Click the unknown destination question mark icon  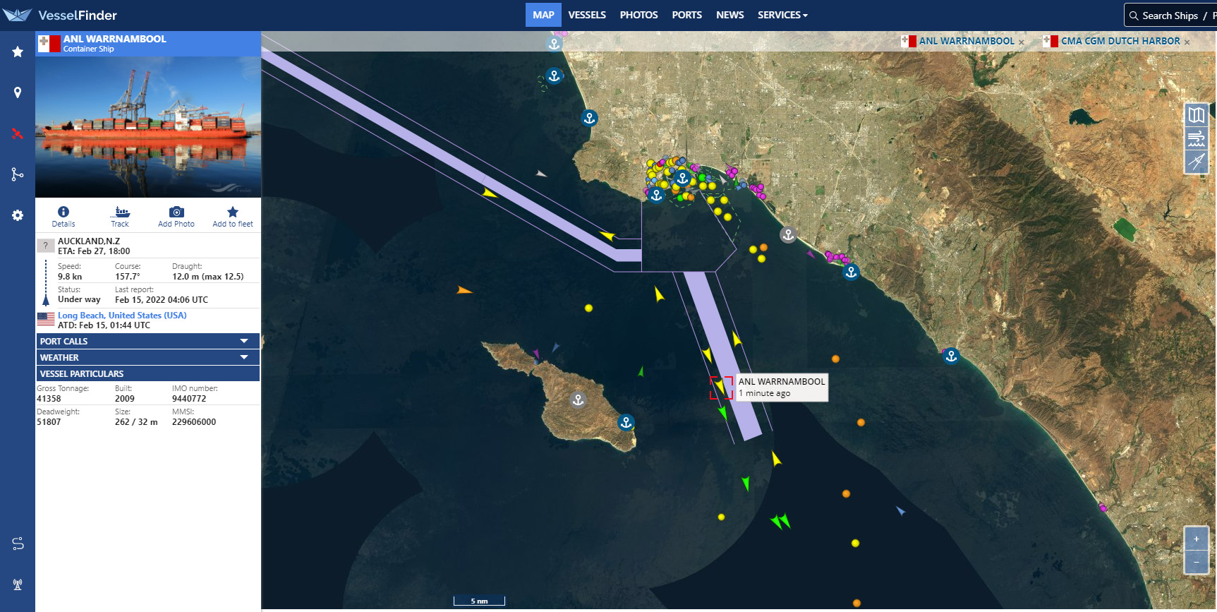45,246
